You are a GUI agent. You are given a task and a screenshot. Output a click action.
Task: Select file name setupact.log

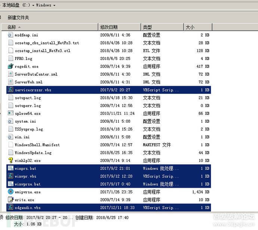click(x=28, y=98)
